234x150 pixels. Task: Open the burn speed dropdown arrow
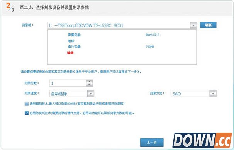click(x=91, y=93)
